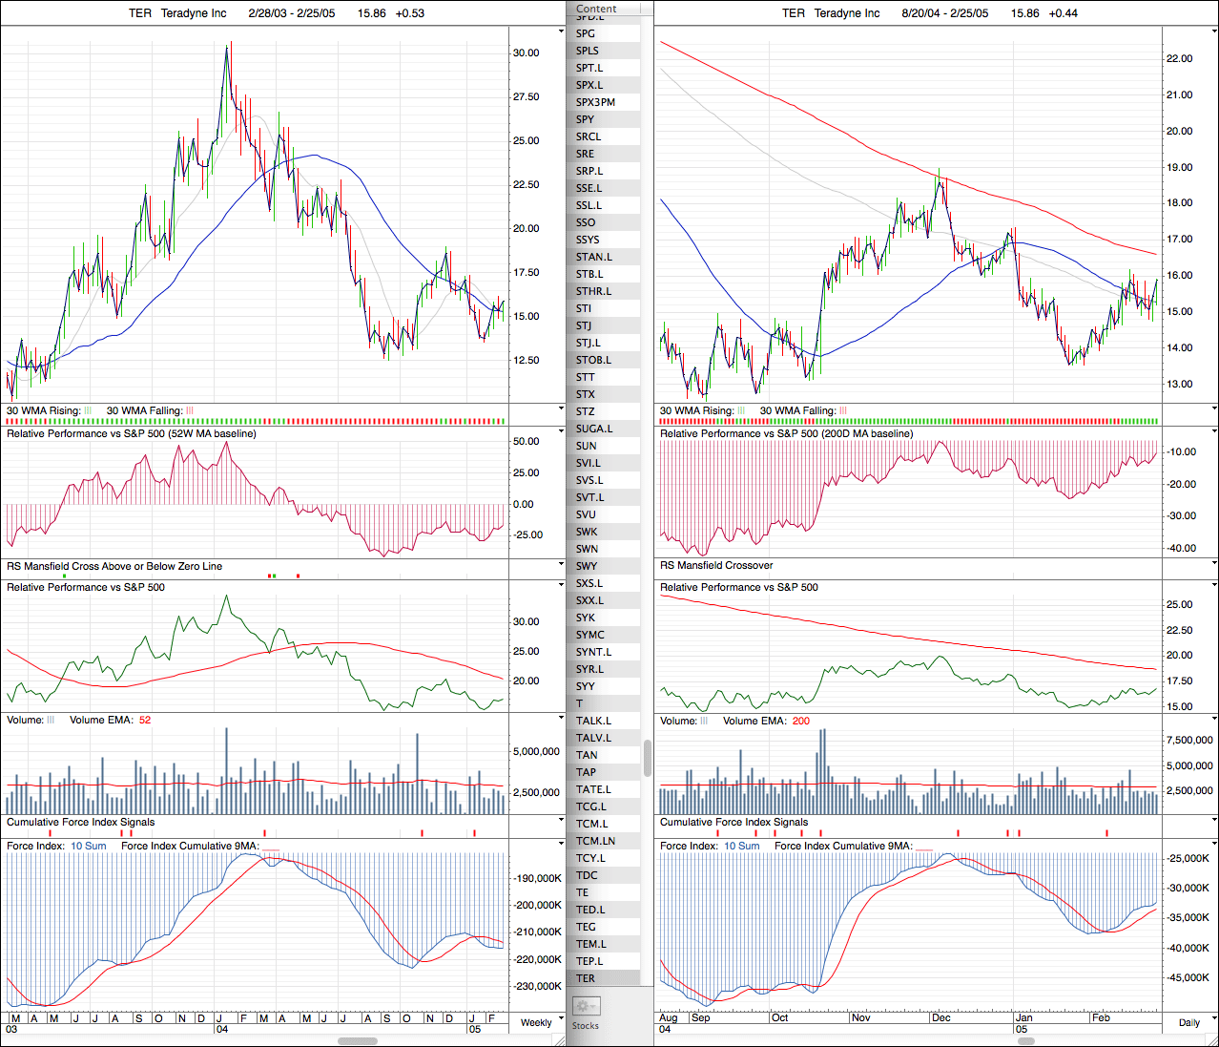The width and height of the screenshot is (1219, 1047).
Task: Click the Volume EMA 200 value in daily chart
Action: point(800,721)
